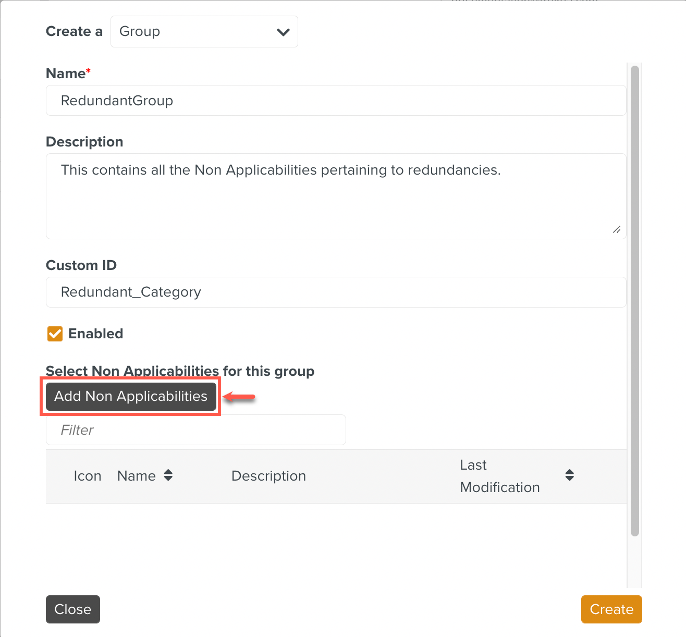Screen dimensions: 686x637
Task: Click the Custom ID field
Action: [x=336, y=292]
